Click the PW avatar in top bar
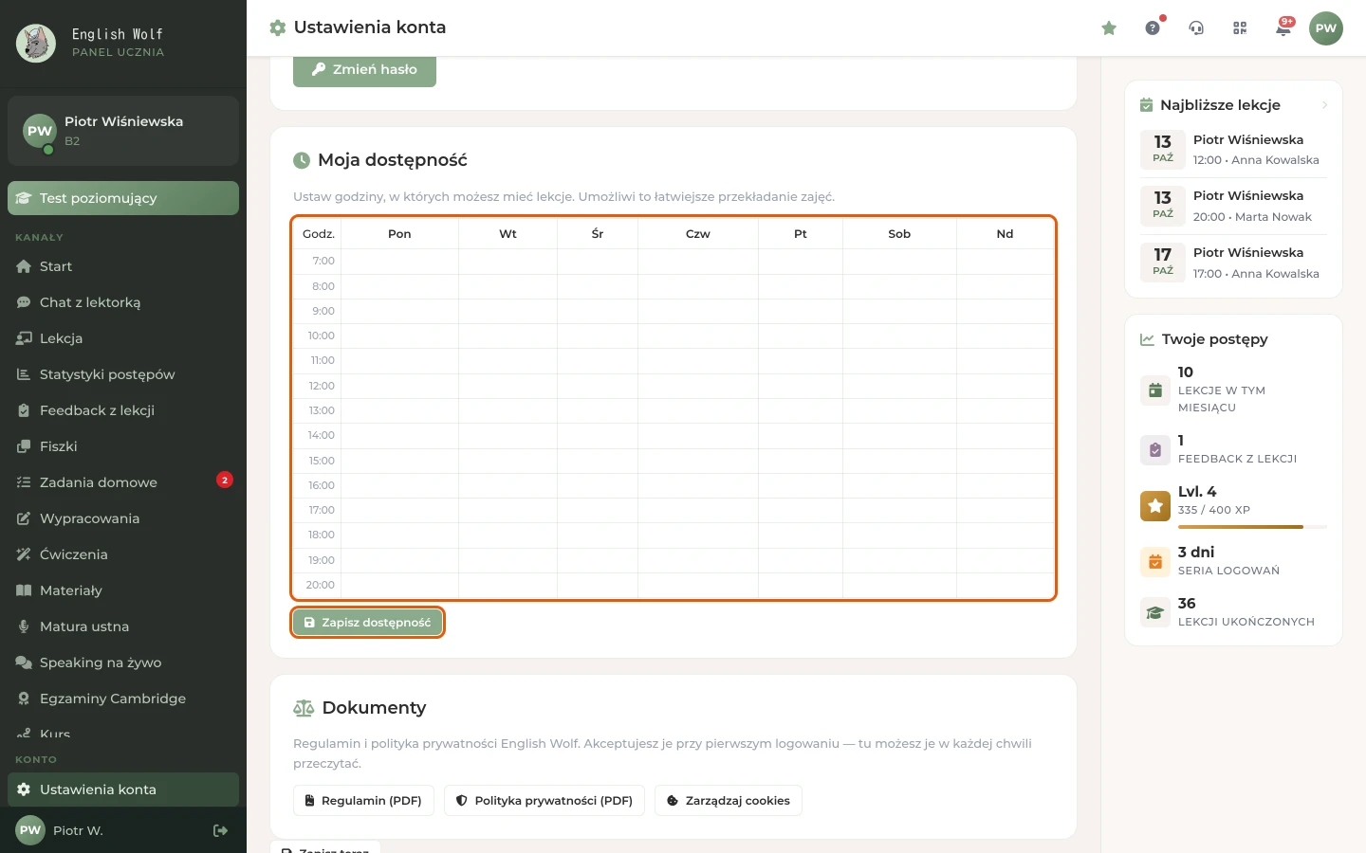Screen dimensions: 1366x853 (x=1326, y=28)
